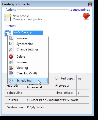Click the 'incremental' method value text
The image size is (98, 120).
pos(35,87)
